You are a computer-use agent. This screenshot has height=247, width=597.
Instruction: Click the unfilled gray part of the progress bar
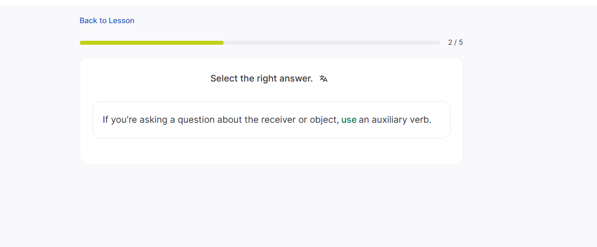click(332, 43)
